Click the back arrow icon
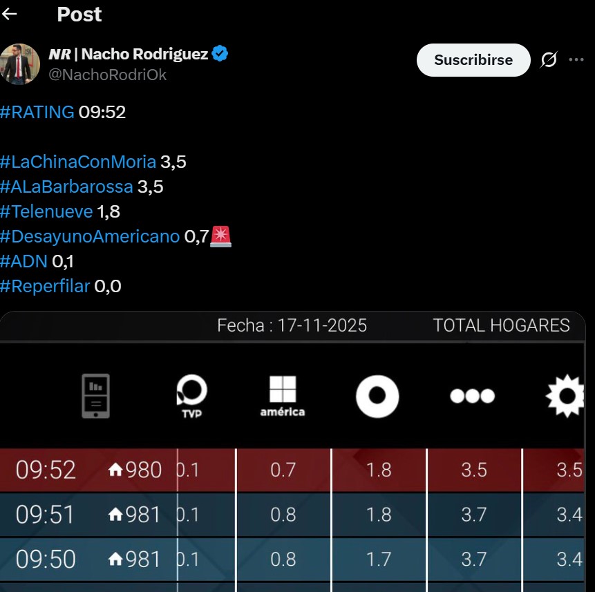This screenshot has width=595, height=592. [x=10, y=15]
